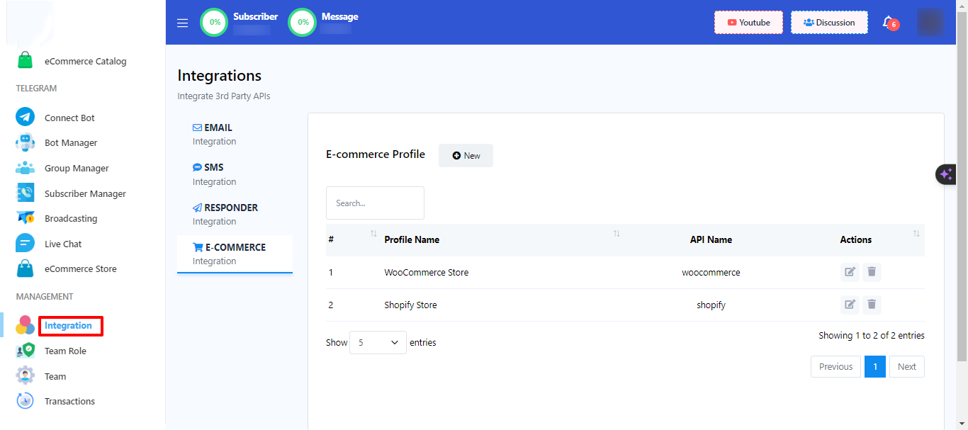Open the notifications bell icon

click(x=888, y=23)
